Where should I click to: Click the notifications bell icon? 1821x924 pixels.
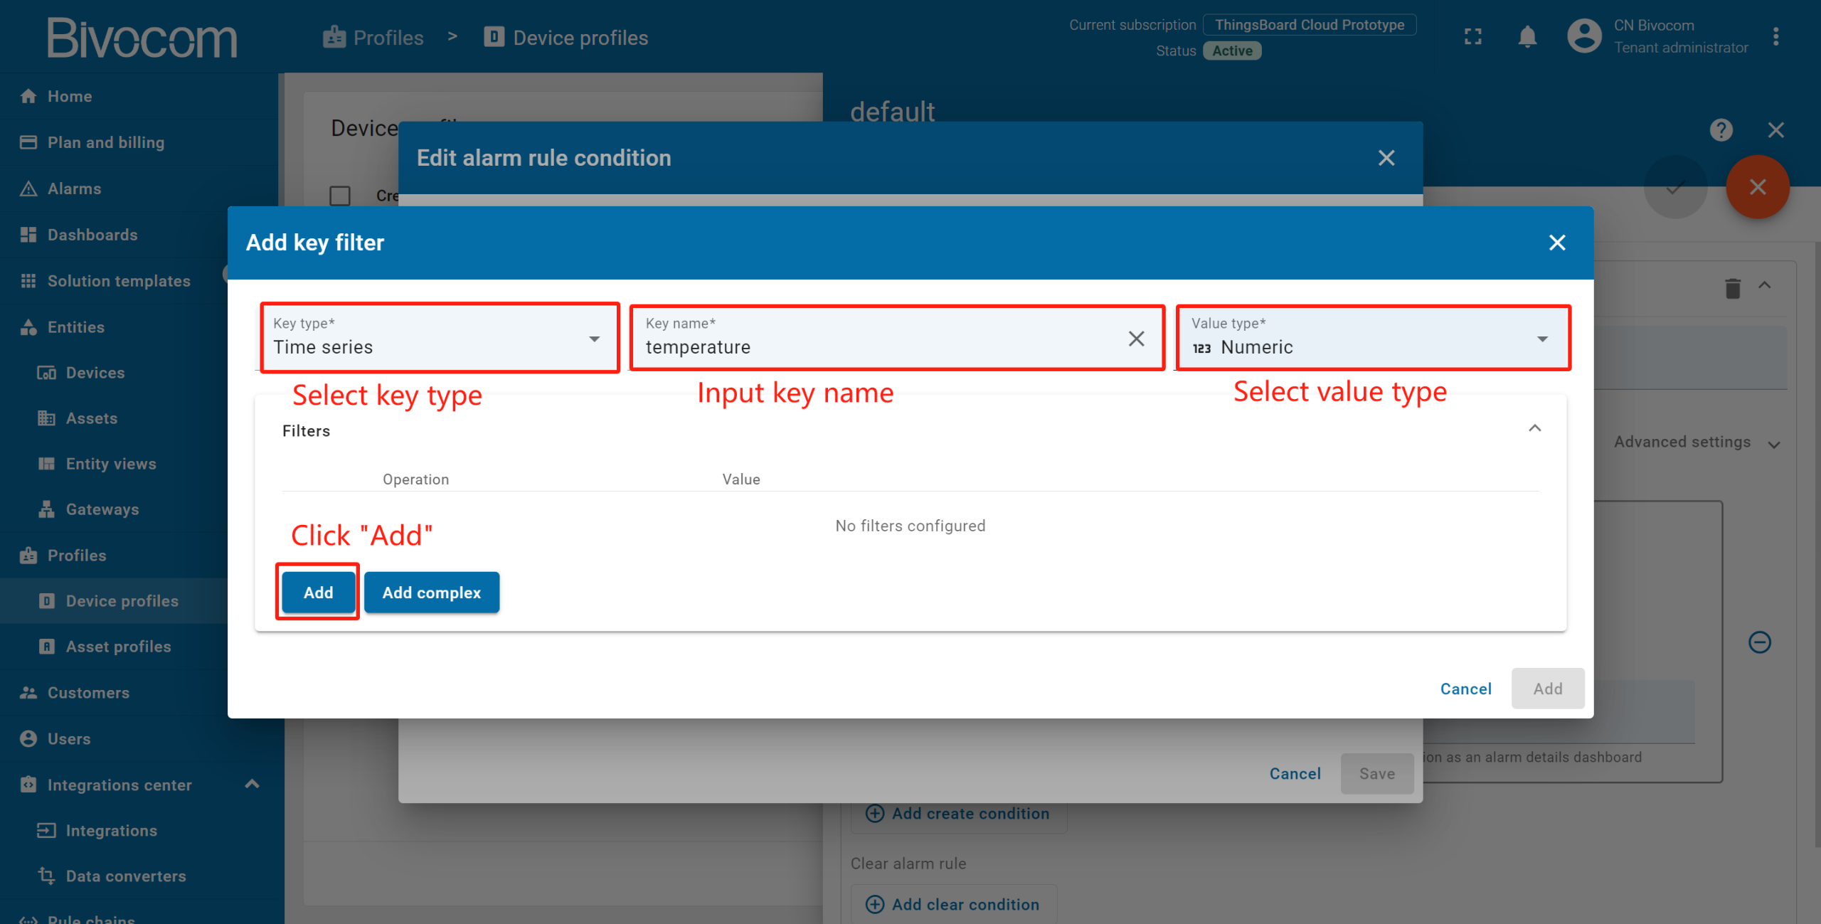pos(1527,36)
